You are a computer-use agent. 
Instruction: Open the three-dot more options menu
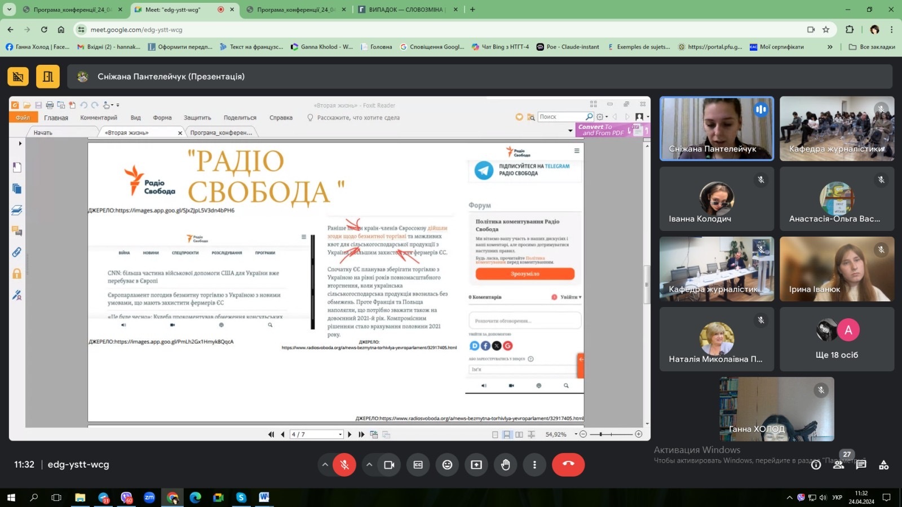[x=534, y=465]
